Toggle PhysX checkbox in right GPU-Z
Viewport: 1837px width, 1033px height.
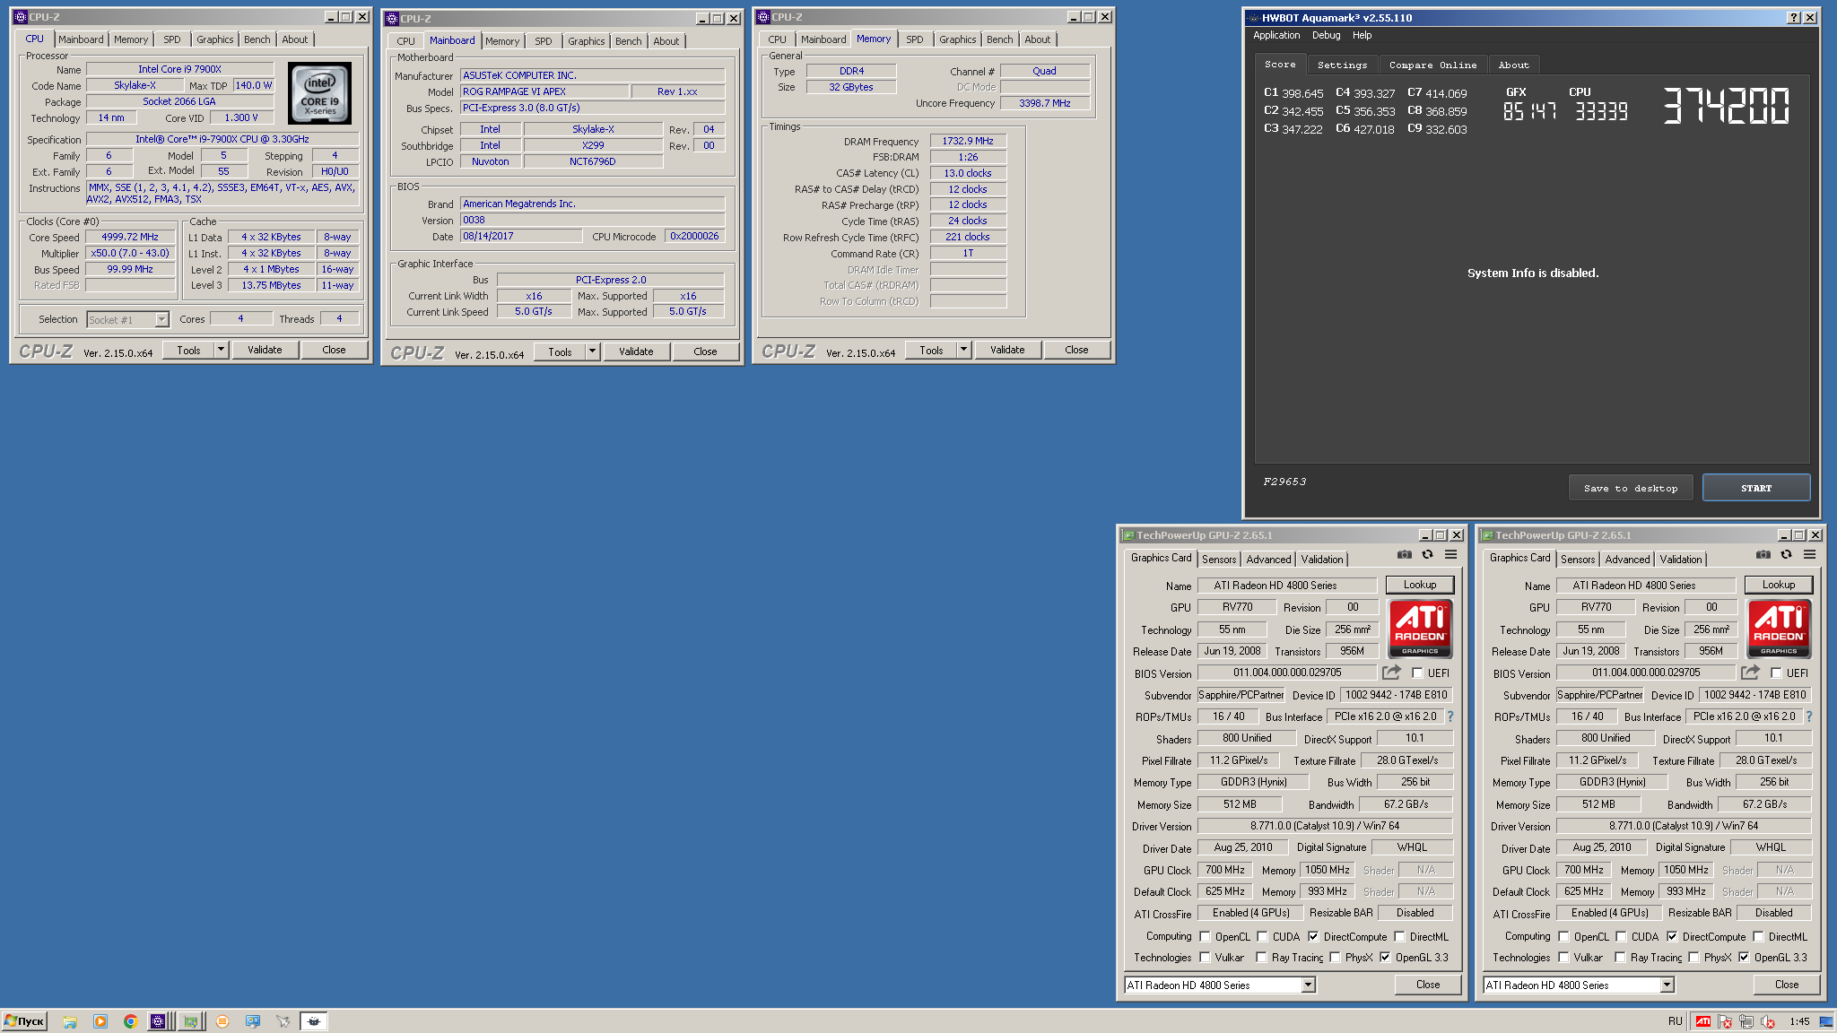1693,957
